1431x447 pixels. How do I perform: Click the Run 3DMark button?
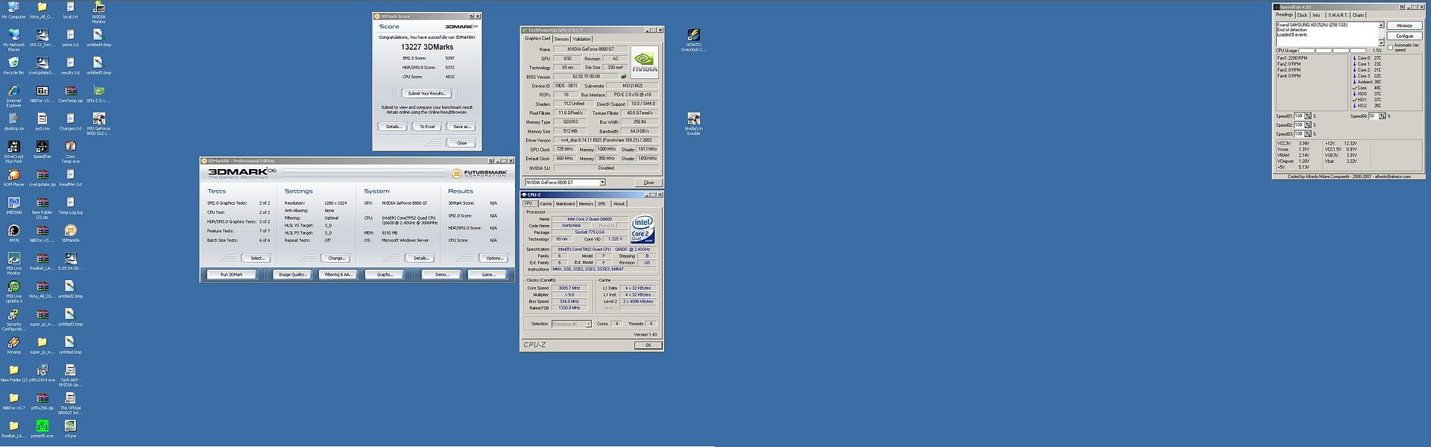231,274
